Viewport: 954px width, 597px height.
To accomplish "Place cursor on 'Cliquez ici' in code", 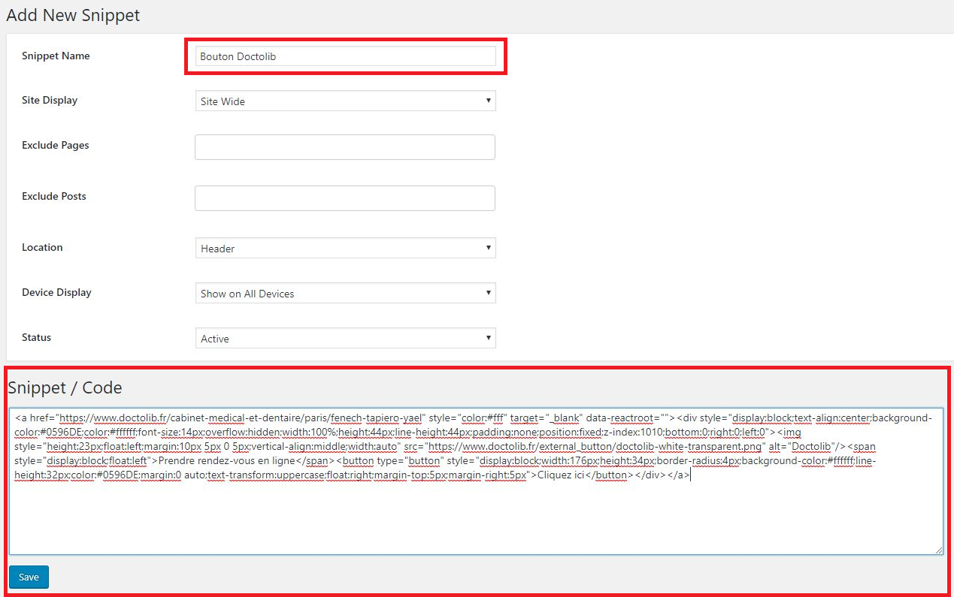I will (x=557, y=475).
